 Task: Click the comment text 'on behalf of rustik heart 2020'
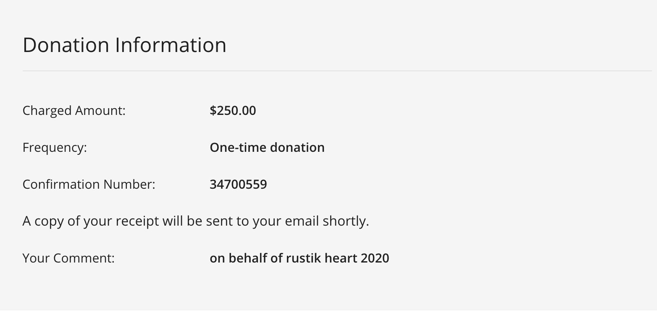click(x=300, y=258)
